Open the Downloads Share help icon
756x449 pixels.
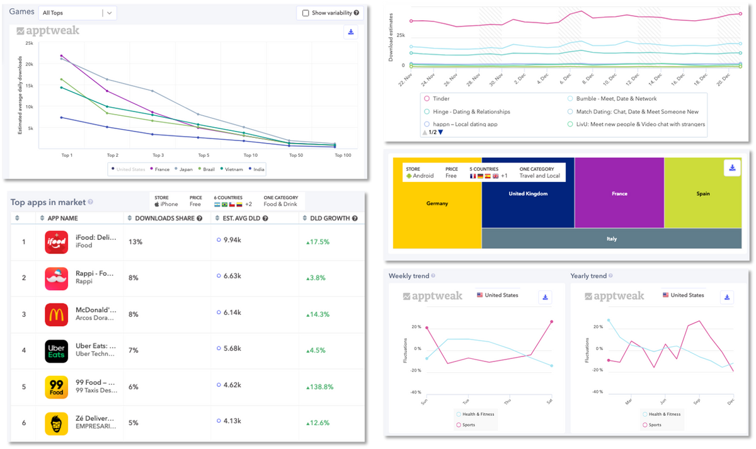pyautogui.click(x=200, y=218)
